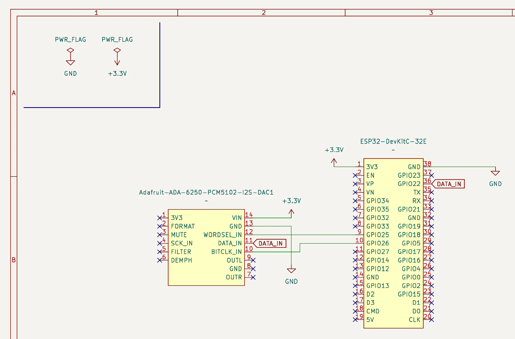This screenshot has height=339, width=515.
Task: Select the no-connect flag on the ESP32 GPIO34 pin
Action: tap(355, 201)
